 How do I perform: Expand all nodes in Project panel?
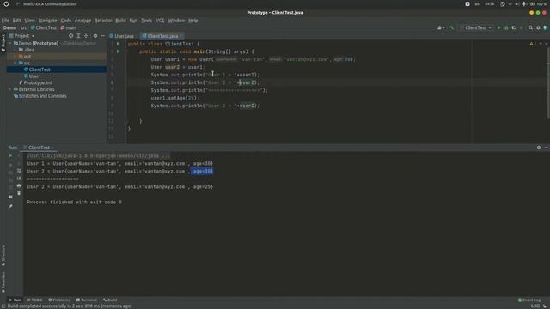[x=78, y=36]
